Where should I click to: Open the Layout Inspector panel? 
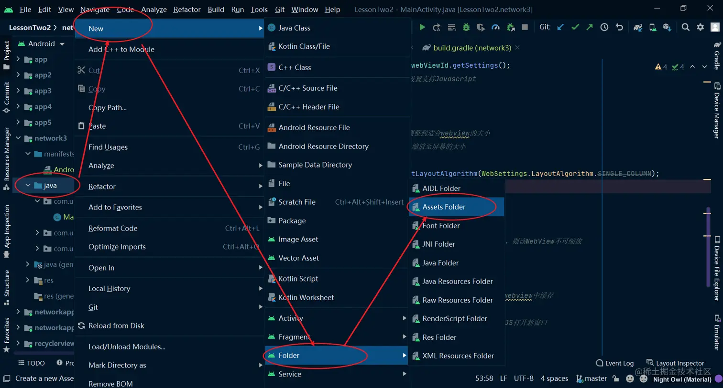pyautogui.click(x=675, y=363)
